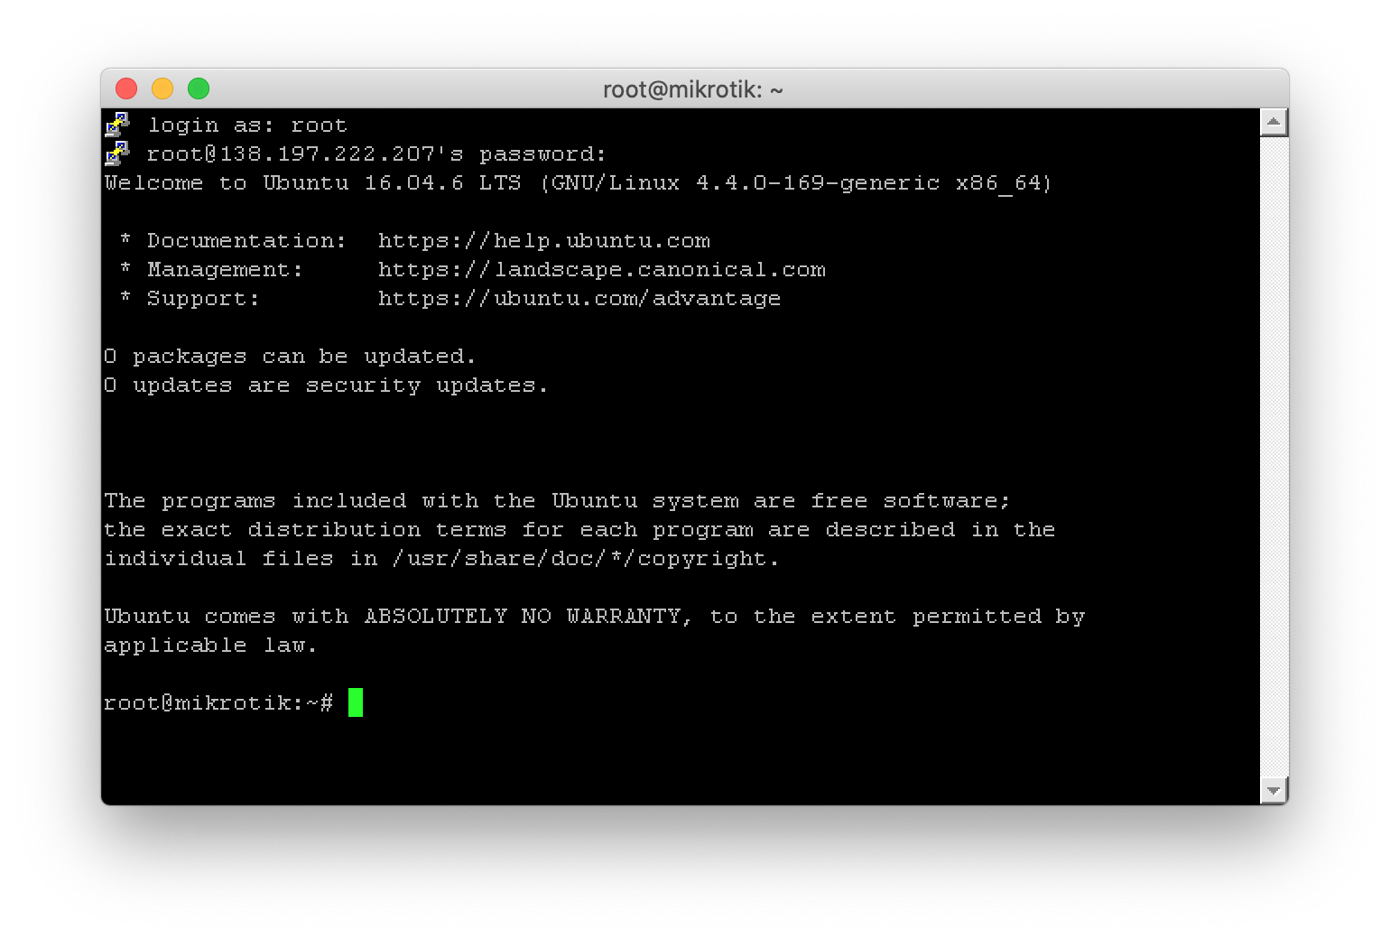
Task: Click the 'Support:' label
Action: pyautogui.click(x=203, y=299)
